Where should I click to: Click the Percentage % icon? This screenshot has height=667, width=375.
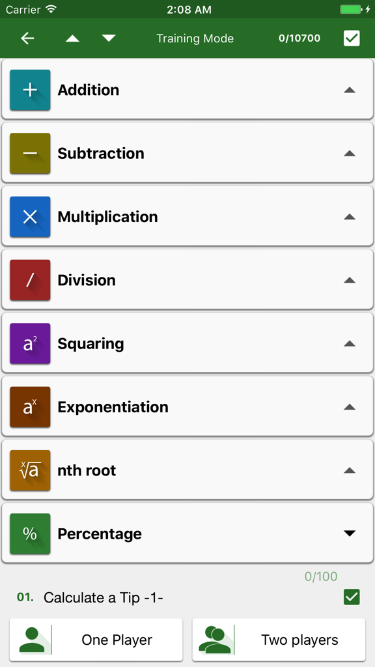30,533
